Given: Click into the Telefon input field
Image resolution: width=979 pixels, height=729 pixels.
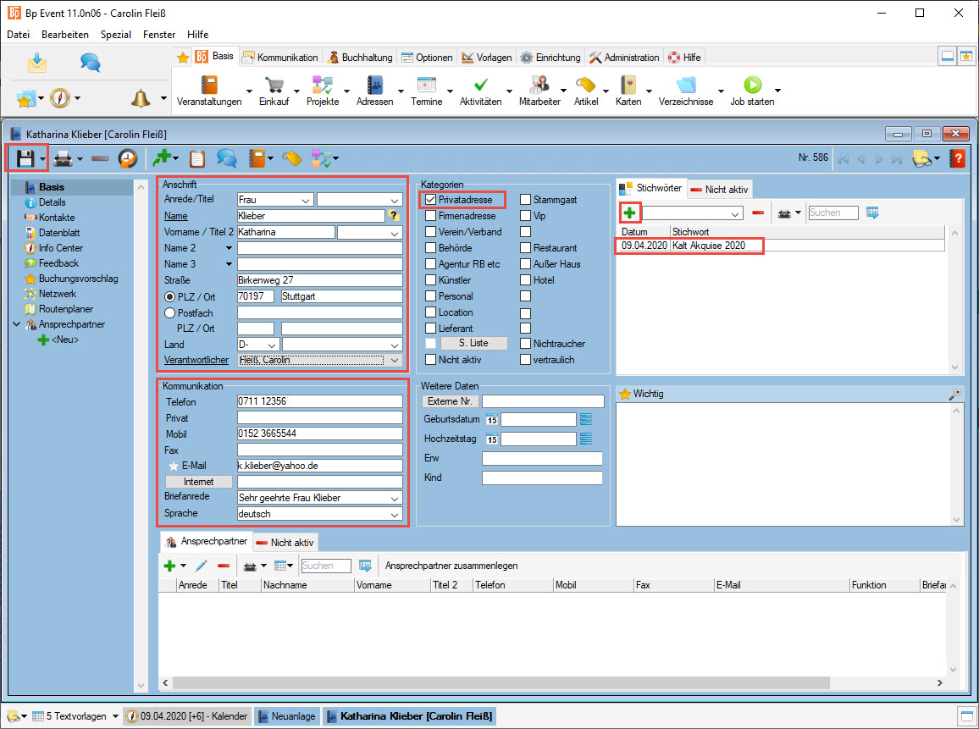Looking at the screenshot, I should pyautogui.click(x=319, y=402).
